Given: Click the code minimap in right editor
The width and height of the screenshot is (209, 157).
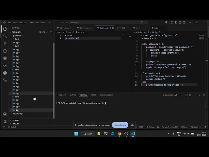Looking at the screenshot, I should click(201, 37).
